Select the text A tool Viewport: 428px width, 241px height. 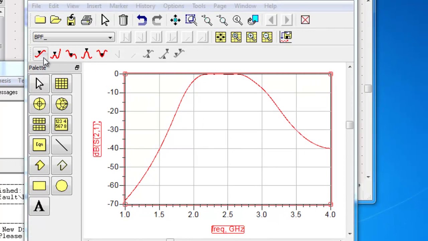coord(39,207)
